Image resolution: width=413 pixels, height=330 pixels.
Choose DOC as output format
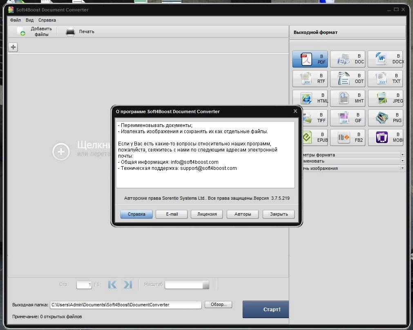coord(348,59)
